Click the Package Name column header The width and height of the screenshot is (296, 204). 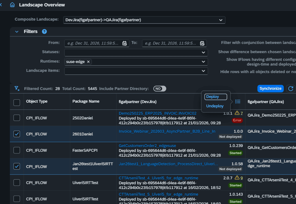tap(86, 101)
